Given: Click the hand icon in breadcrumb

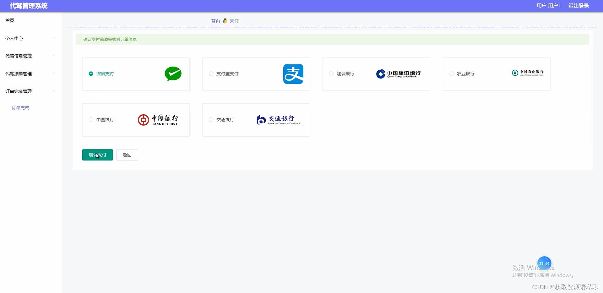Looking at the screenshot, I should (225, 21).
